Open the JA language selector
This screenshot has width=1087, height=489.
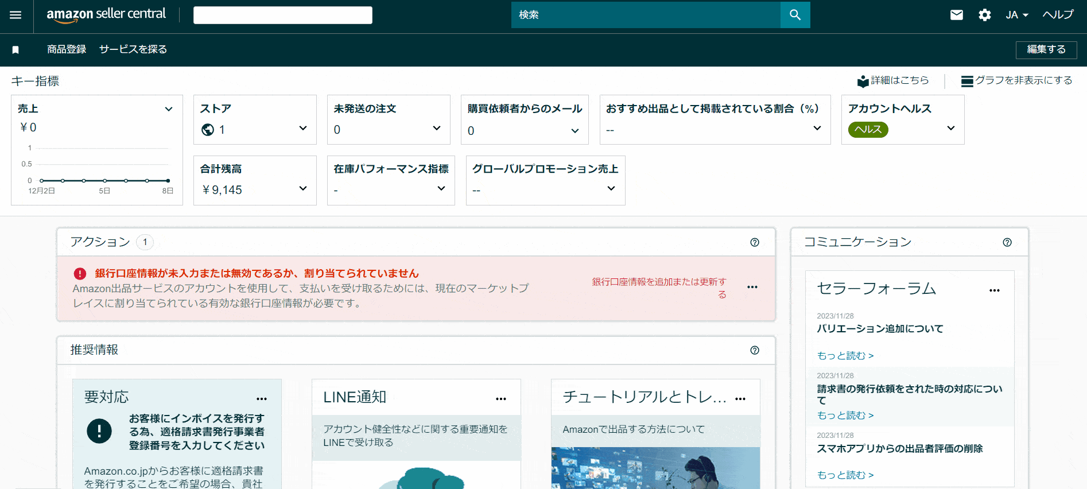pyautogui.click(x=1016, y=15)
